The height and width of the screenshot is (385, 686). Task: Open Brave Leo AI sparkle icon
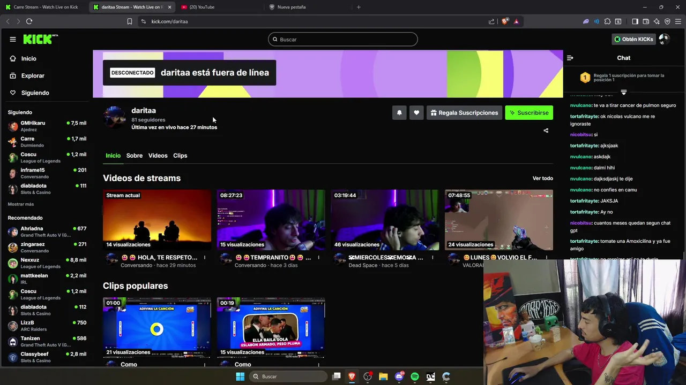coord(657,21)
